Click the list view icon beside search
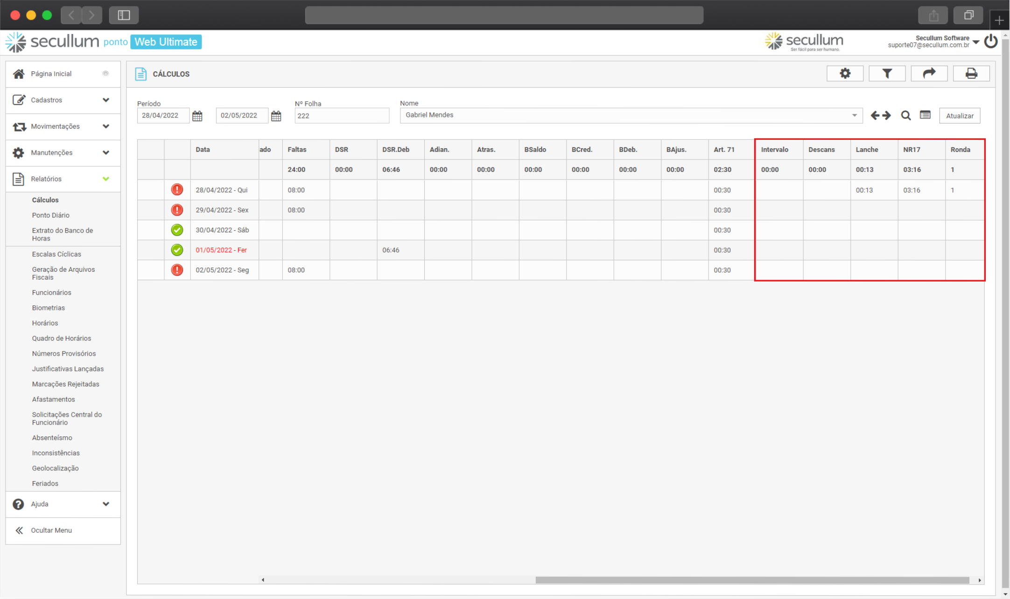1010x599 pixels. (x=925, y=115)
